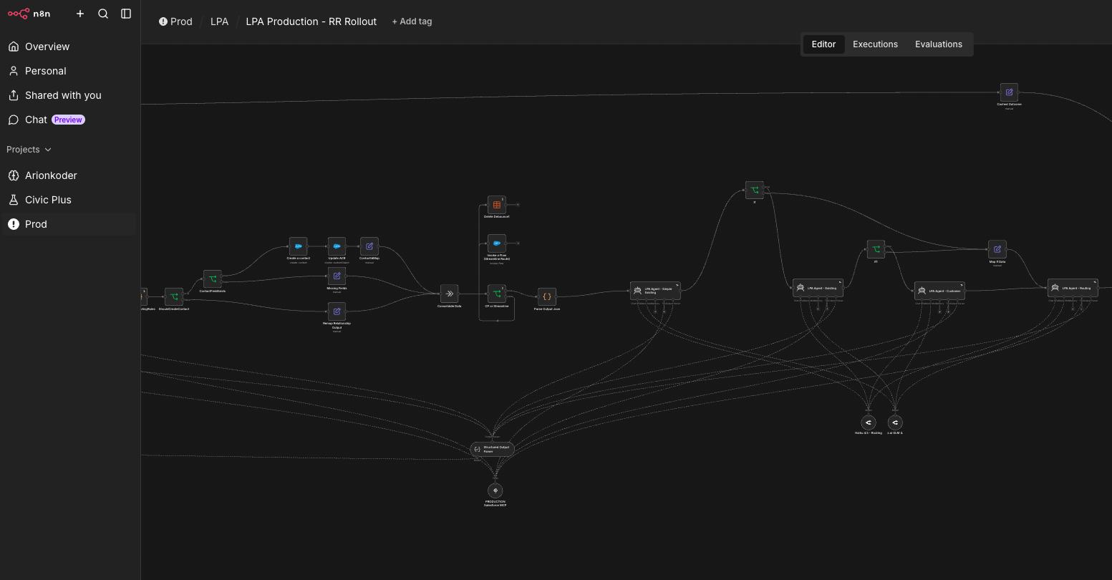Select ContactFieldsExists if node
1112x580 pixels.
point(213,279)
